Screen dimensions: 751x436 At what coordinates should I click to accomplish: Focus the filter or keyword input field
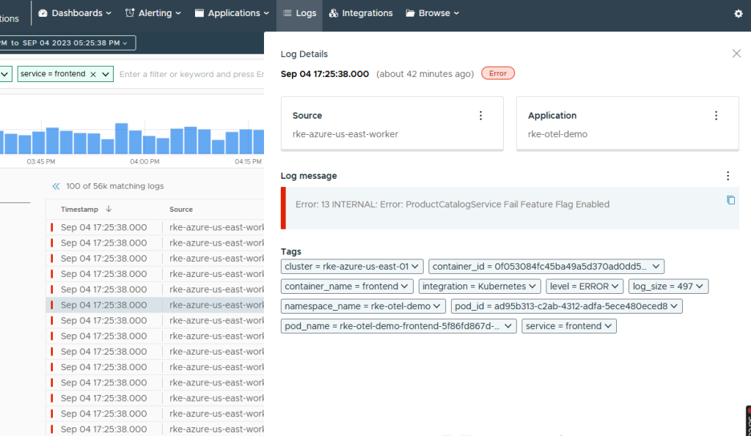[x=191, y=74]
